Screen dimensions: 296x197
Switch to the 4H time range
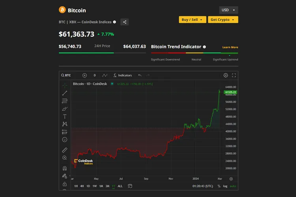pyautogui.click(x=82, y=186)
